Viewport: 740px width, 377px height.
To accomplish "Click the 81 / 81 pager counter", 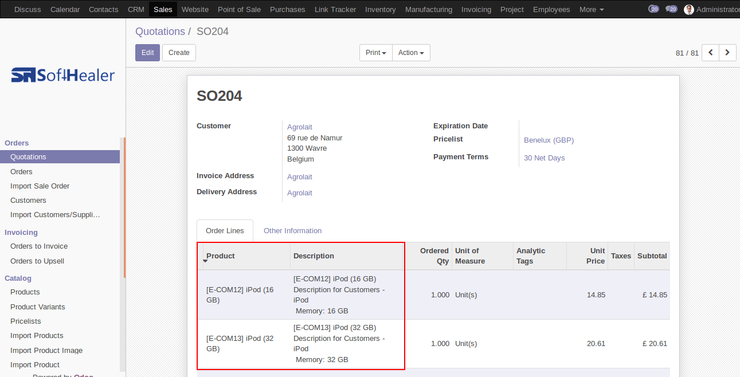I will pyautogui.click(x=687, y=53).
